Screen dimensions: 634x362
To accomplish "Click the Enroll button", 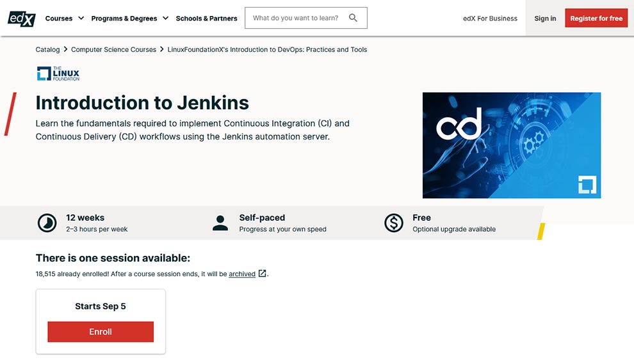I will coord(101,332).
